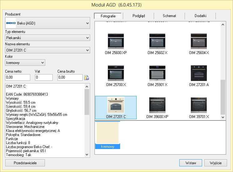This screenshot has height=172, width=233.
Task: Click the Sterowanie: Mechaniczne line
Action: pyautogui.click(x=25, y=127)
